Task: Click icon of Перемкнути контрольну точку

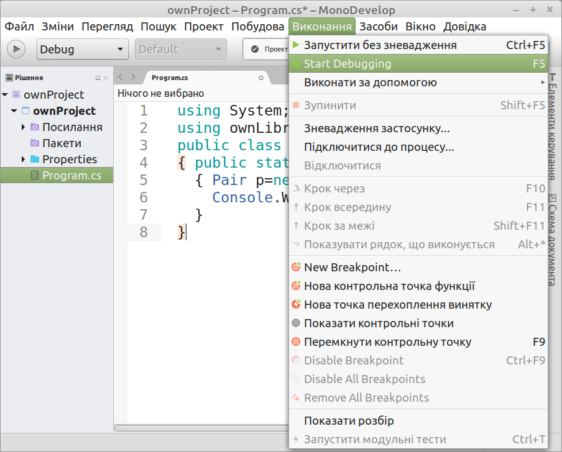Action: (x=296, y=341)
